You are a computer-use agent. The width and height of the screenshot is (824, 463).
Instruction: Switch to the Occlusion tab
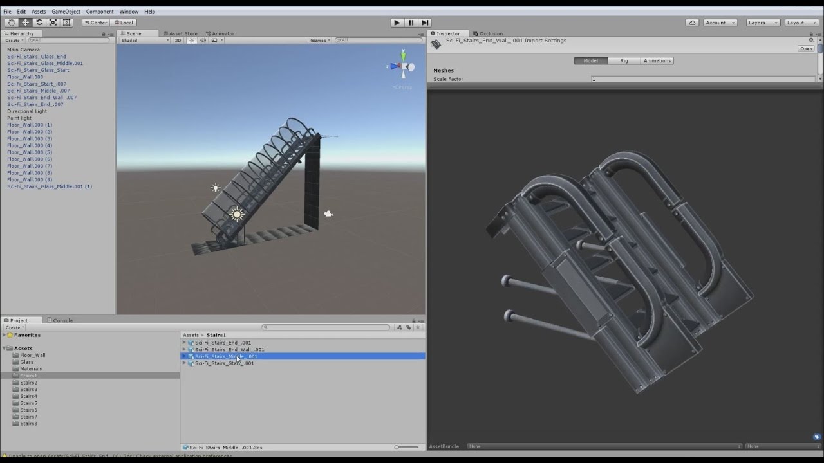coord(488,33)
